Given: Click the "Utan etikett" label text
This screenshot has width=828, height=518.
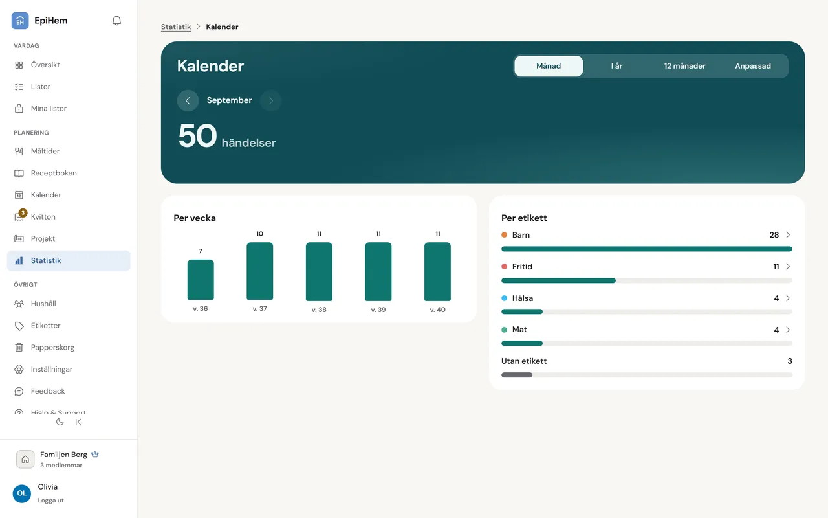Looking at the screenshot, I should click(524, 361).
